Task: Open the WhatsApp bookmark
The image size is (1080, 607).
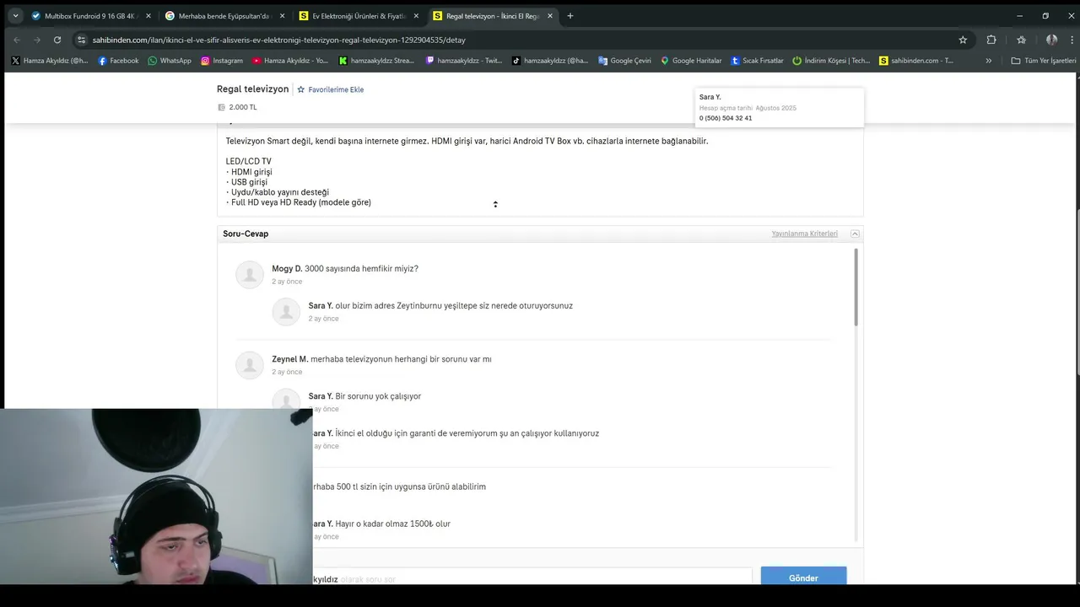Action: (x=170, y=61)
